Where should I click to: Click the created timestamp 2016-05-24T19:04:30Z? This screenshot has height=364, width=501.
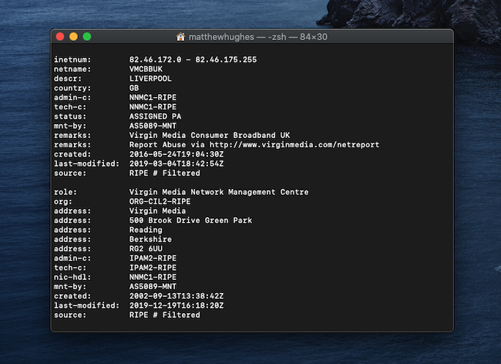(177, 153)
